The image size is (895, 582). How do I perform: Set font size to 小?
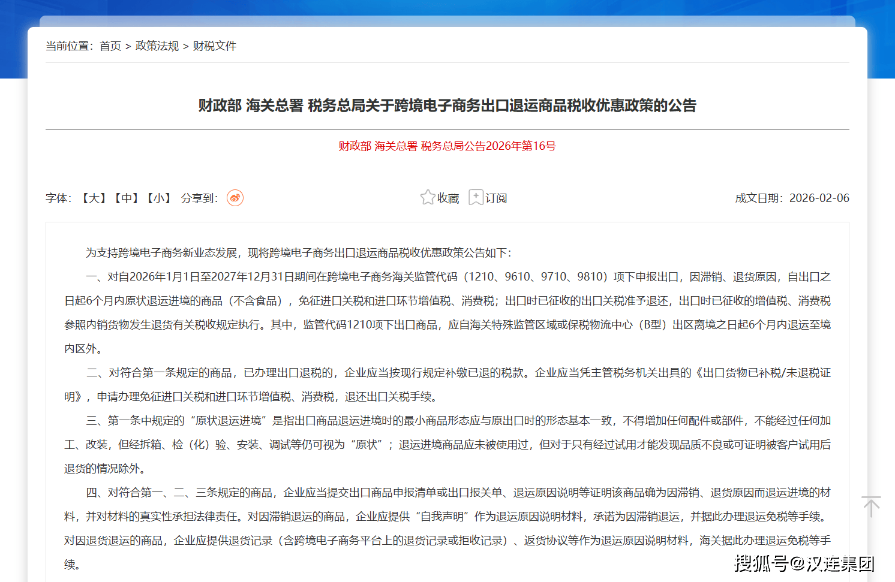(x=159, y=198)
